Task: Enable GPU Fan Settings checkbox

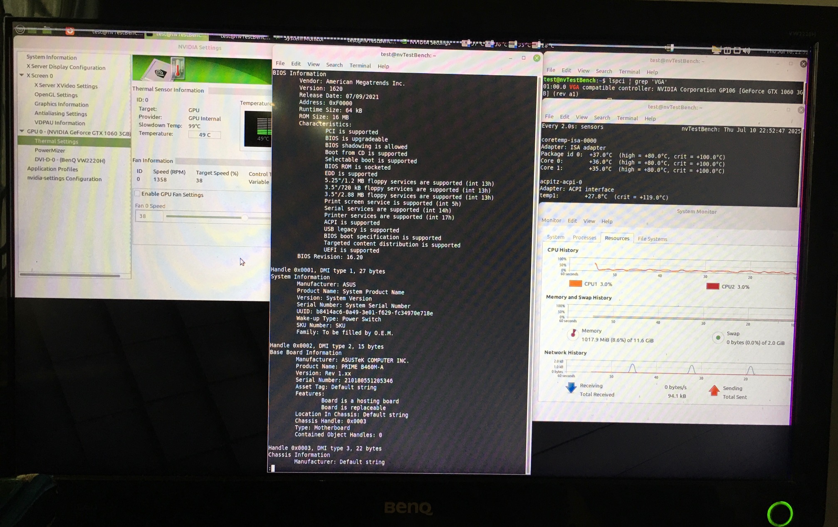Action: pos(137,193)
